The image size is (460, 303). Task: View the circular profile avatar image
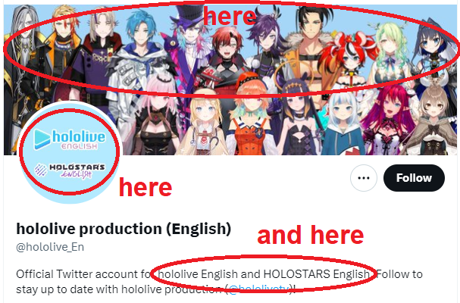point(68,152)
